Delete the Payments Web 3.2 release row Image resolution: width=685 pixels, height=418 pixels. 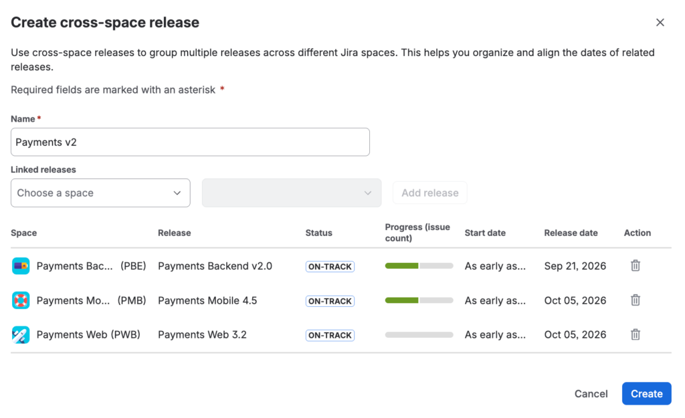[635, 334]
